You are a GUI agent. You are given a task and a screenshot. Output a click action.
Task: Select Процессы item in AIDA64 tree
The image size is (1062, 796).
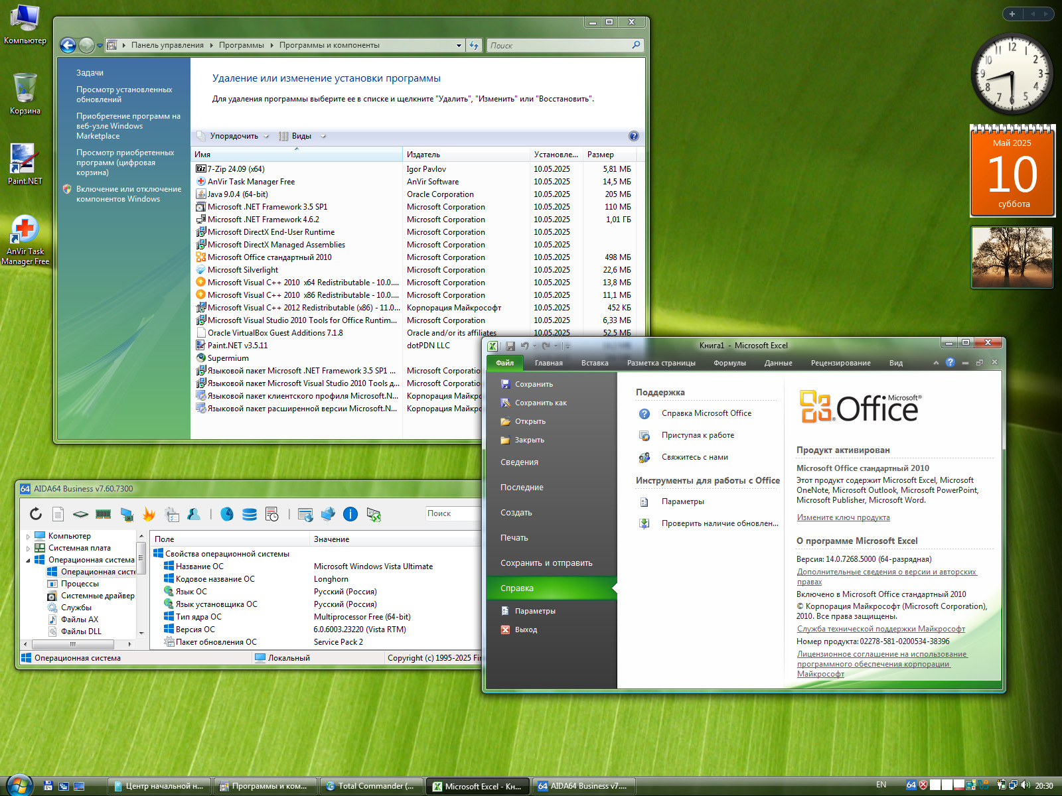pos(80,584)
